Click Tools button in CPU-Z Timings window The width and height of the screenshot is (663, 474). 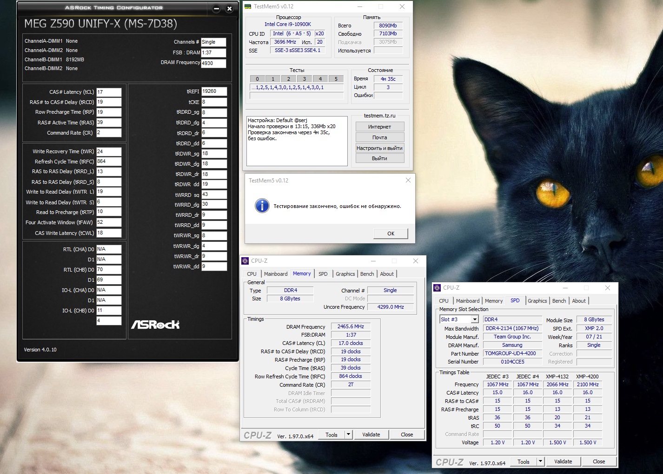click(x=331, y=435)
